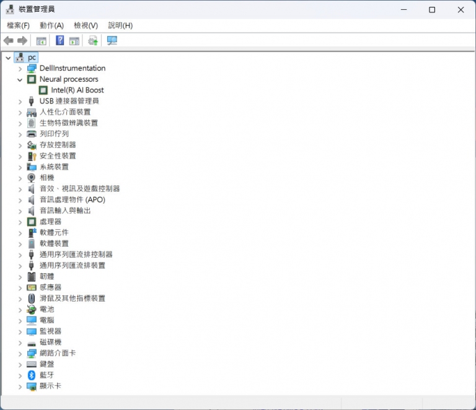Expand the 處理器 processors category
This screenshot has width=476, height=410.
tap(20, 222)
